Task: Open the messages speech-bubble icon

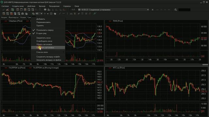Action: (45, 10)
